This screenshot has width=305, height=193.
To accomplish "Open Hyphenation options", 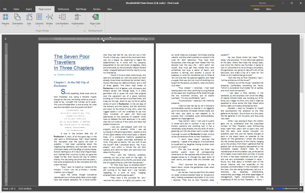I will coord(77,20).
